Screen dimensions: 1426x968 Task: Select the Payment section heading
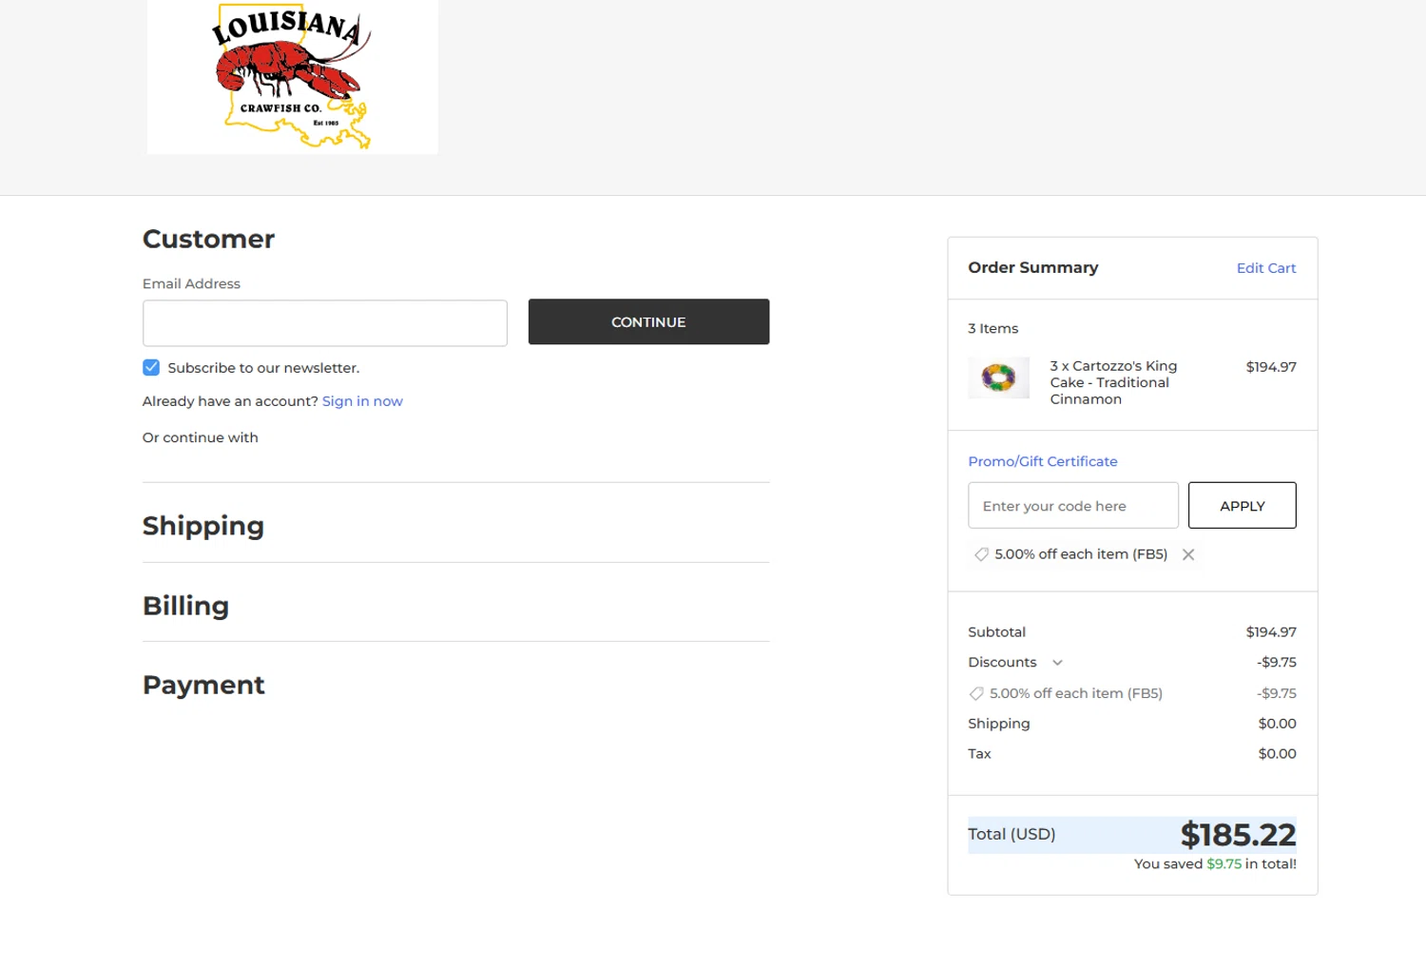tap(203, 685)
